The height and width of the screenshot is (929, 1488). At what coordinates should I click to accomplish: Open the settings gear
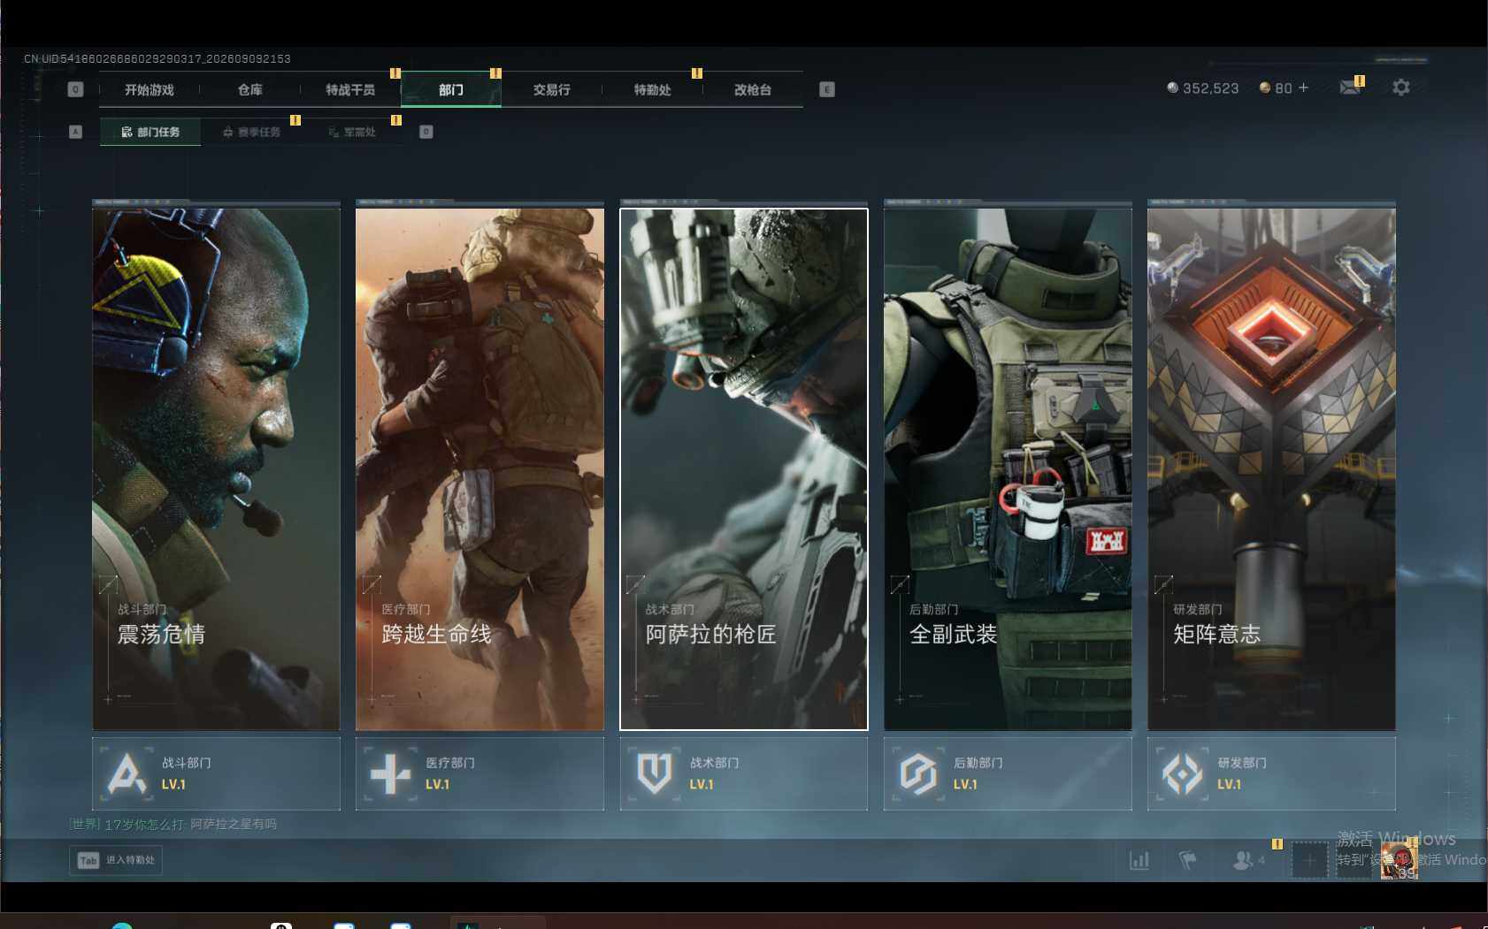[1400, 88]
